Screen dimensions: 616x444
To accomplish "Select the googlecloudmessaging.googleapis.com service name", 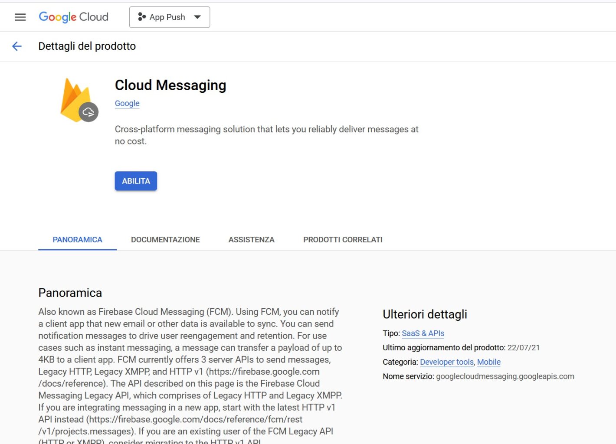I will [x=505, y=376].
